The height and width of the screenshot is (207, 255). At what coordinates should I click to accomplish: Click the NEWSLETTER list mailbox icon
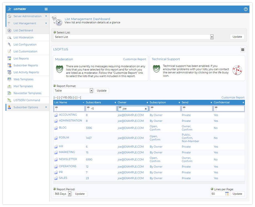click(56, 159)
